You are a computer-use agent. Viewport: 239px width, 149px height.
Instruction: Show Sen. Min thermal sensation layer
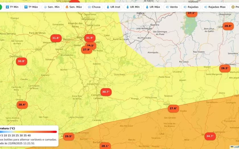tap(51, 7)
